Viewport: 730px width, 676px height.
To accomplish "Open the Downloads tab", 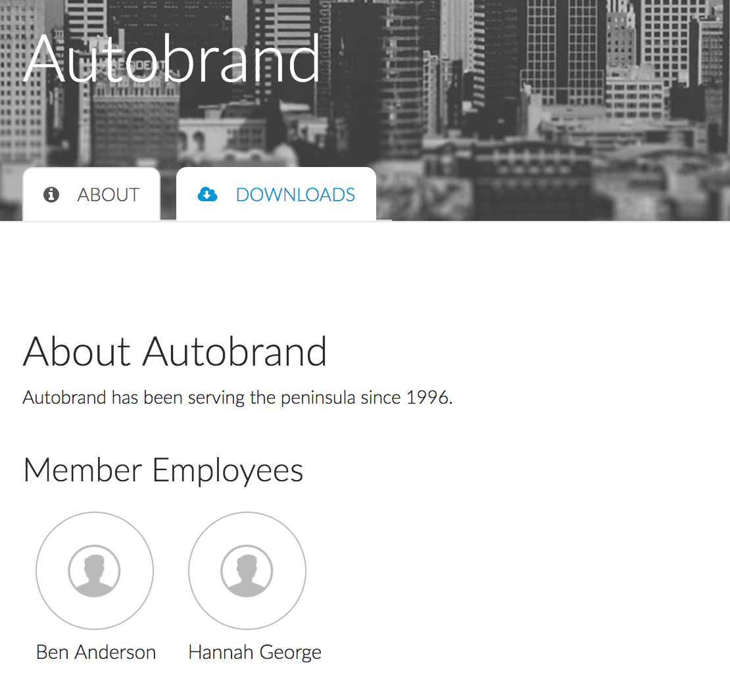I will coord(276,195).
